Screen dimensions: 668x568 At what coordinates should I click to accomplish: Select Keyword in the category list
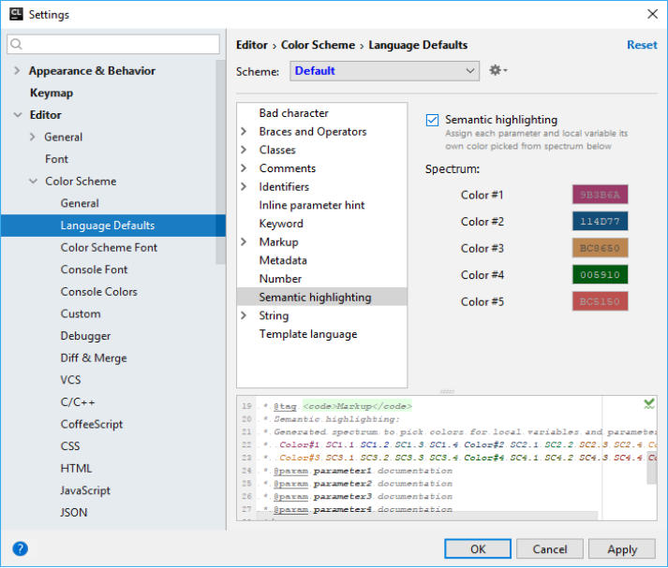[281, 224]
